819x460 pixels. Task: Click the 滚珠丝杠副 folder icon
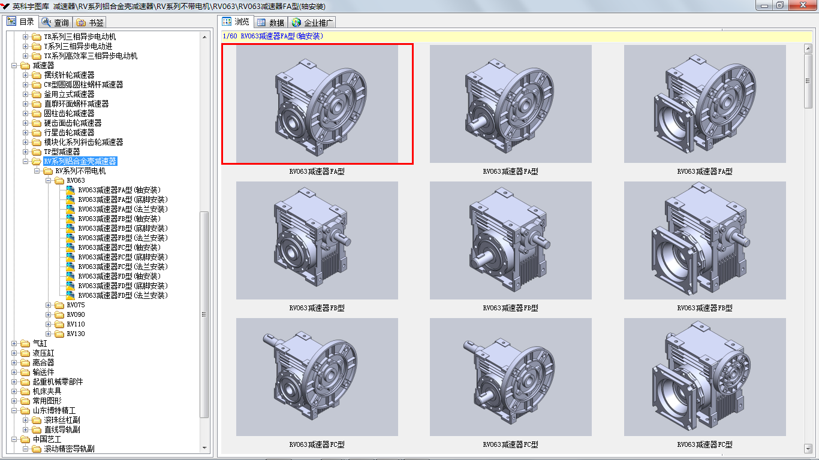tap(37, 420)
